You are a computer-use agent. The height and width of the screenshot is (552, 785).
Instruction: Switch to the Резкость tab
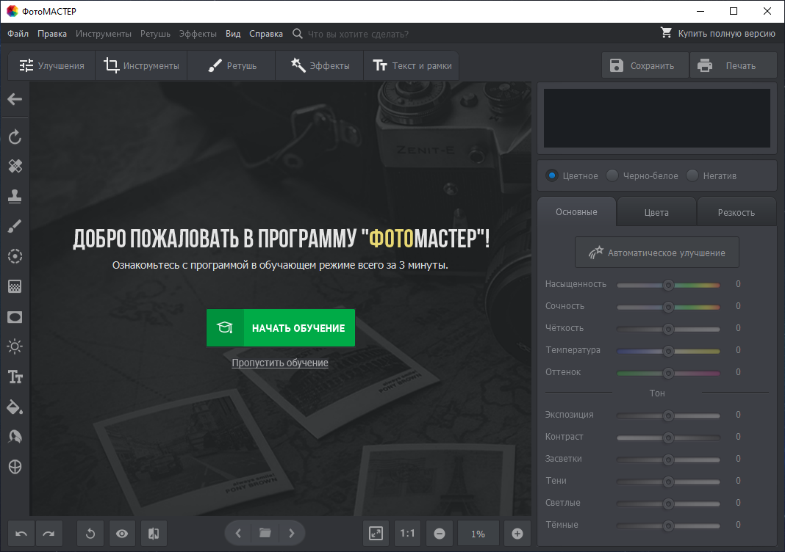pyautogui.click(x=736, y=212)
